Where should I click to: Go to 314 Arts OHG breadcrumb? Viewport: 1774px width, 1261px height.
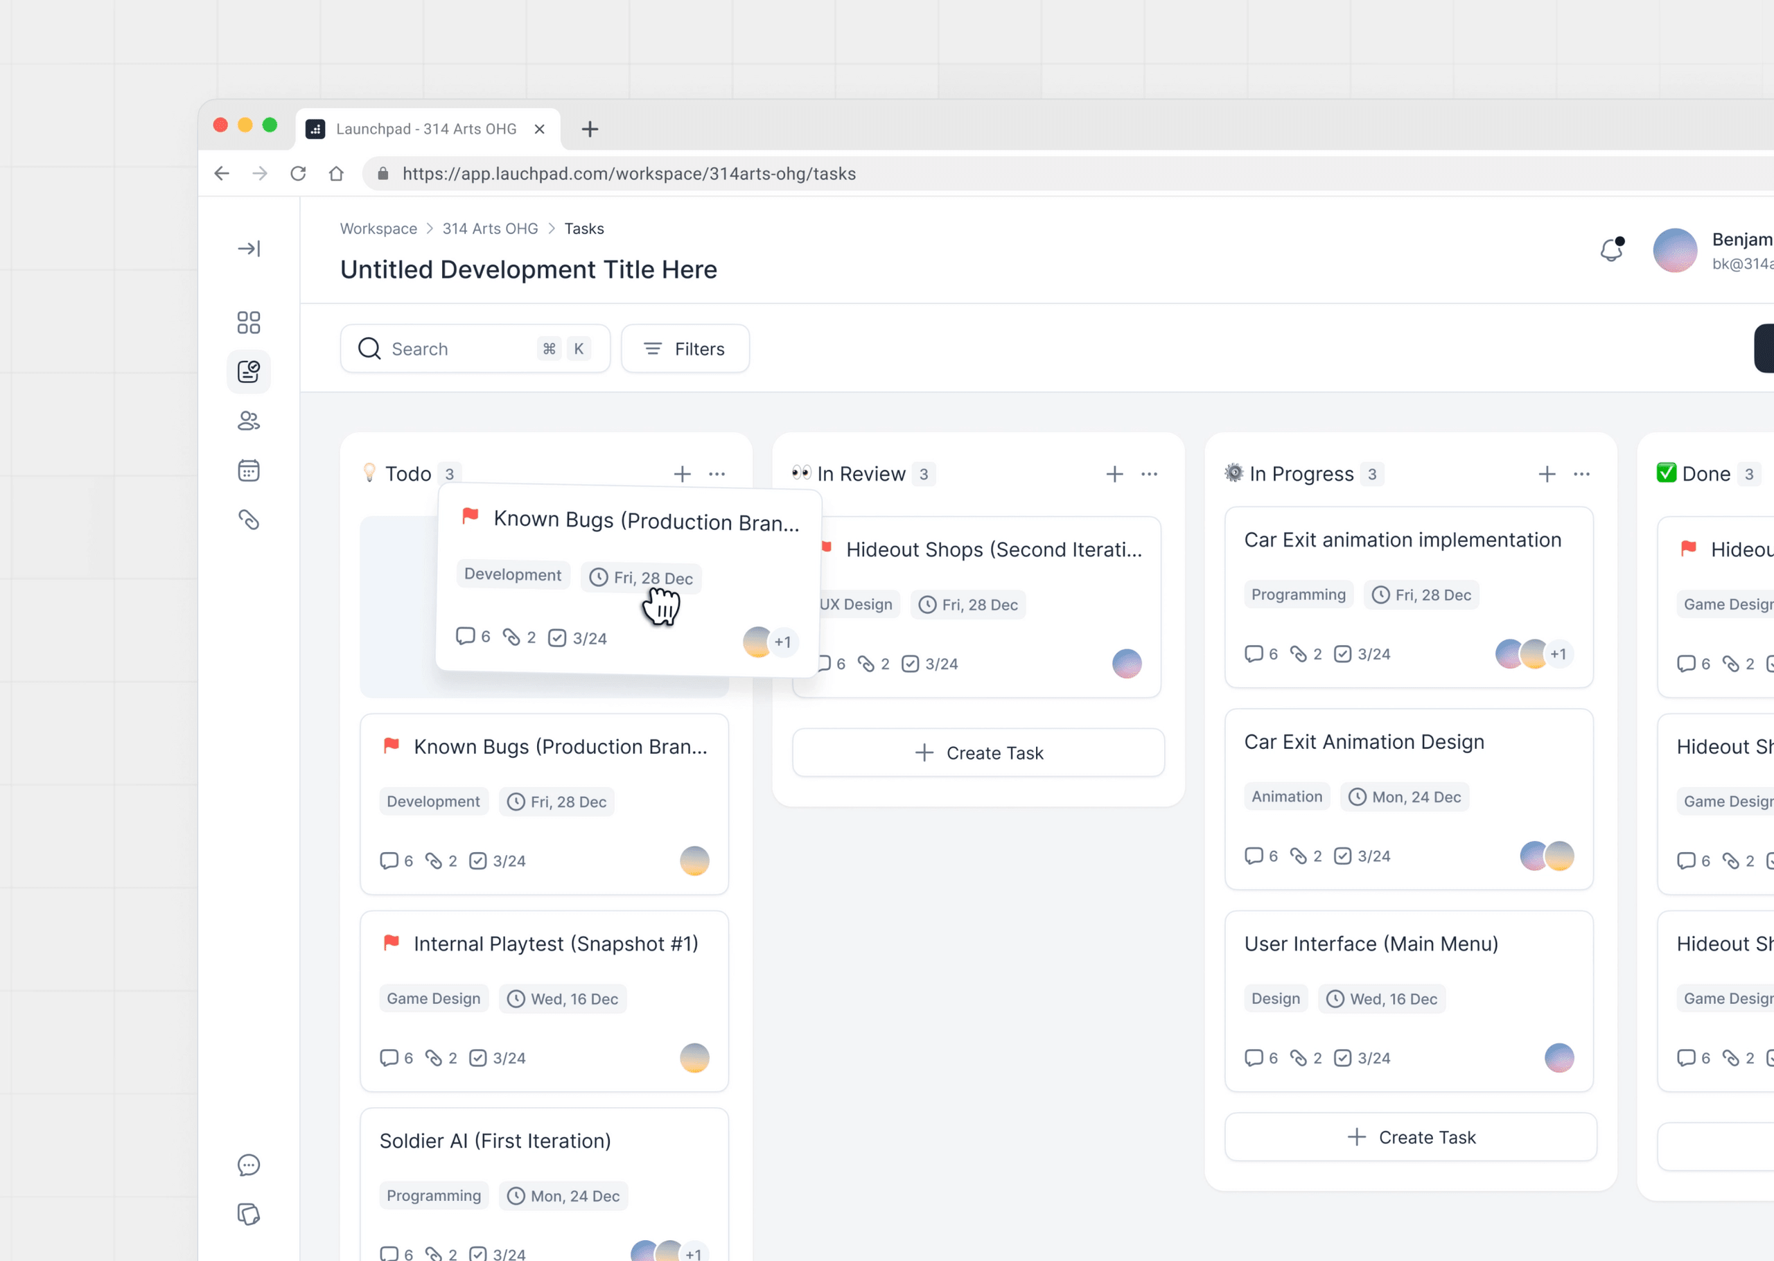(x=490, y=228)
